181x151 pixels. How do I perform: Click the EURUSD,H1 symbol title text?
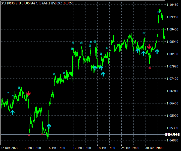click(13, 3)
